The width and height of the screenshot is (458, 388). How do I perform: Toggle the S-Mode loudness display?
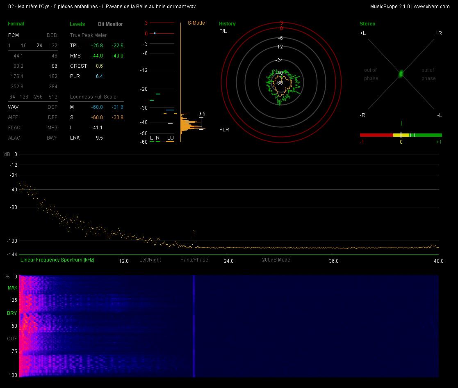pyautogui.click(x=196, y=23)
